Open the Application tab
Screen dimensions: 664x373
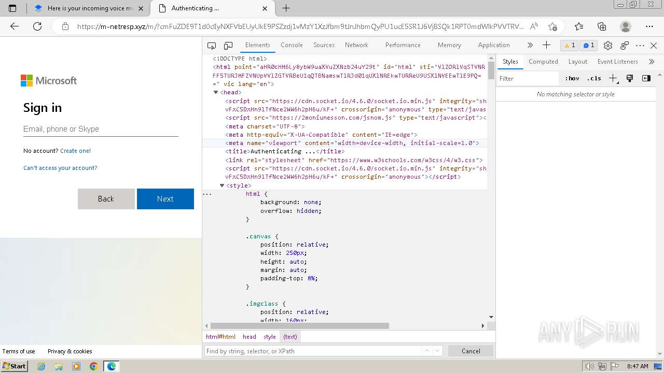click(494, 45)
